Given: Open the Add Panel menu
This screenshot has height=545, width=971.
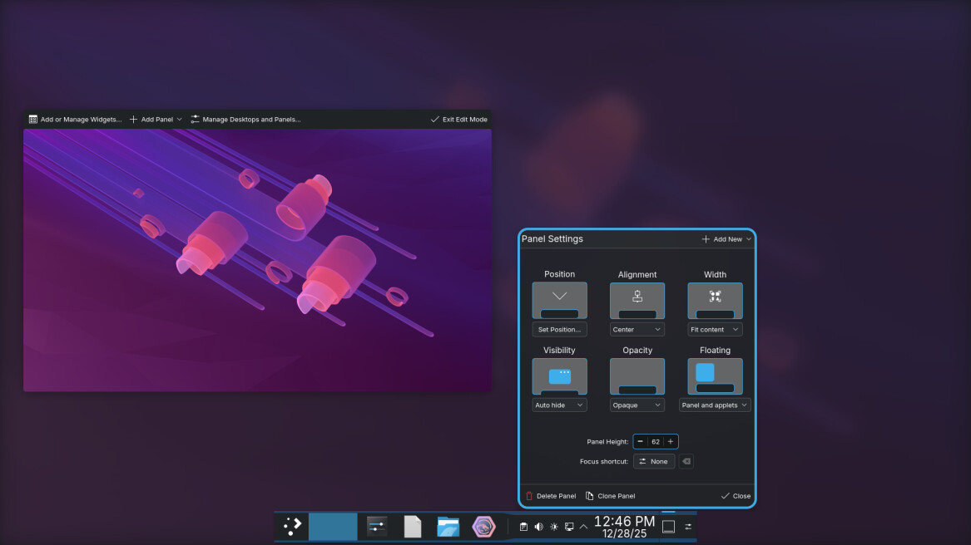Looking at the screenshot, I should pos(156,120).
